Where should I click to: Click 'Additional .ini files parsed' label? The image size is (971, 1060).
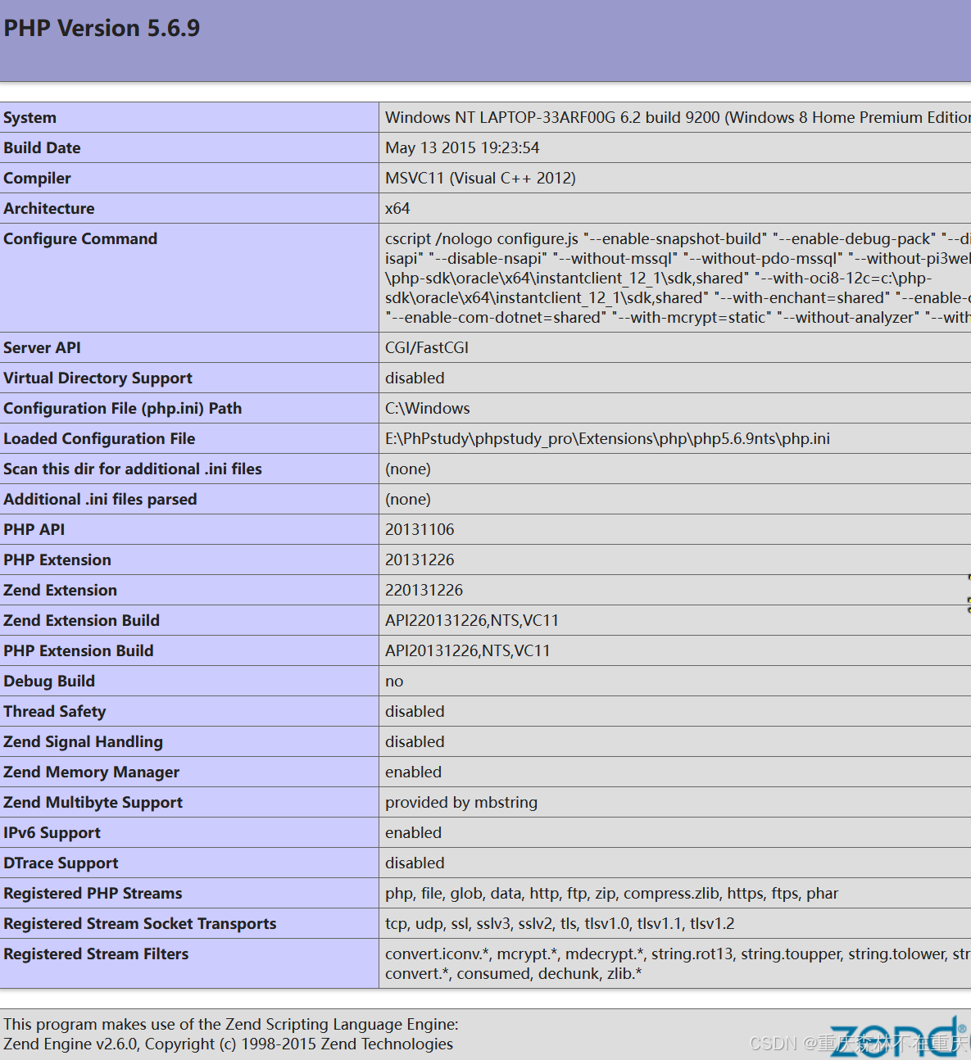pos(100,499)
